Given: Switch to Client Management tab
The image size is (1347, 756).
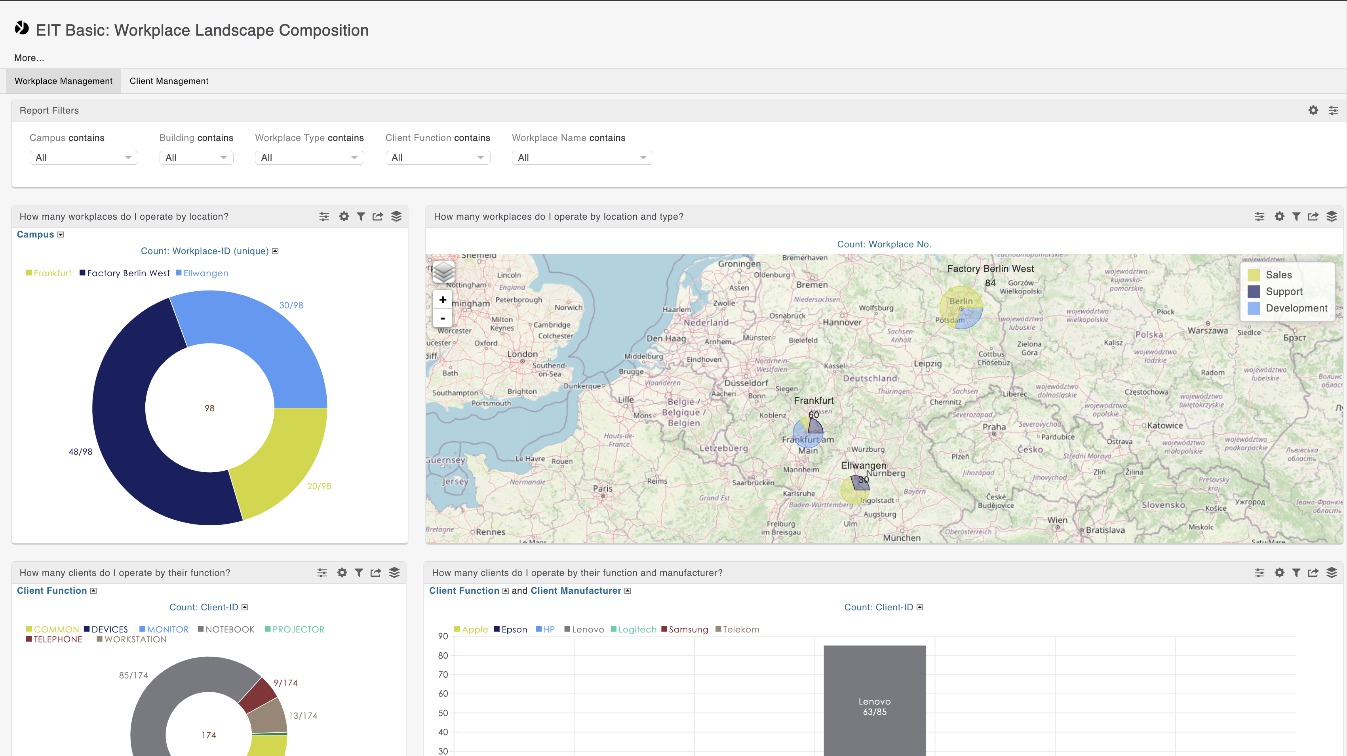Looking at the screenshot, I should pos(168,81).
